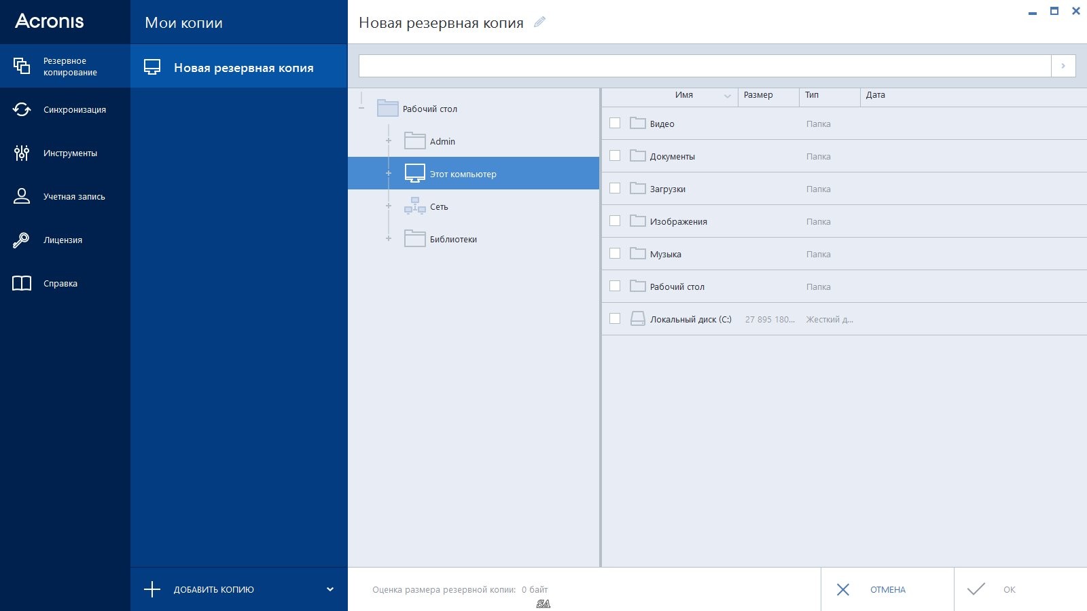Click the Синхронизация sync arrows icon

22,109
